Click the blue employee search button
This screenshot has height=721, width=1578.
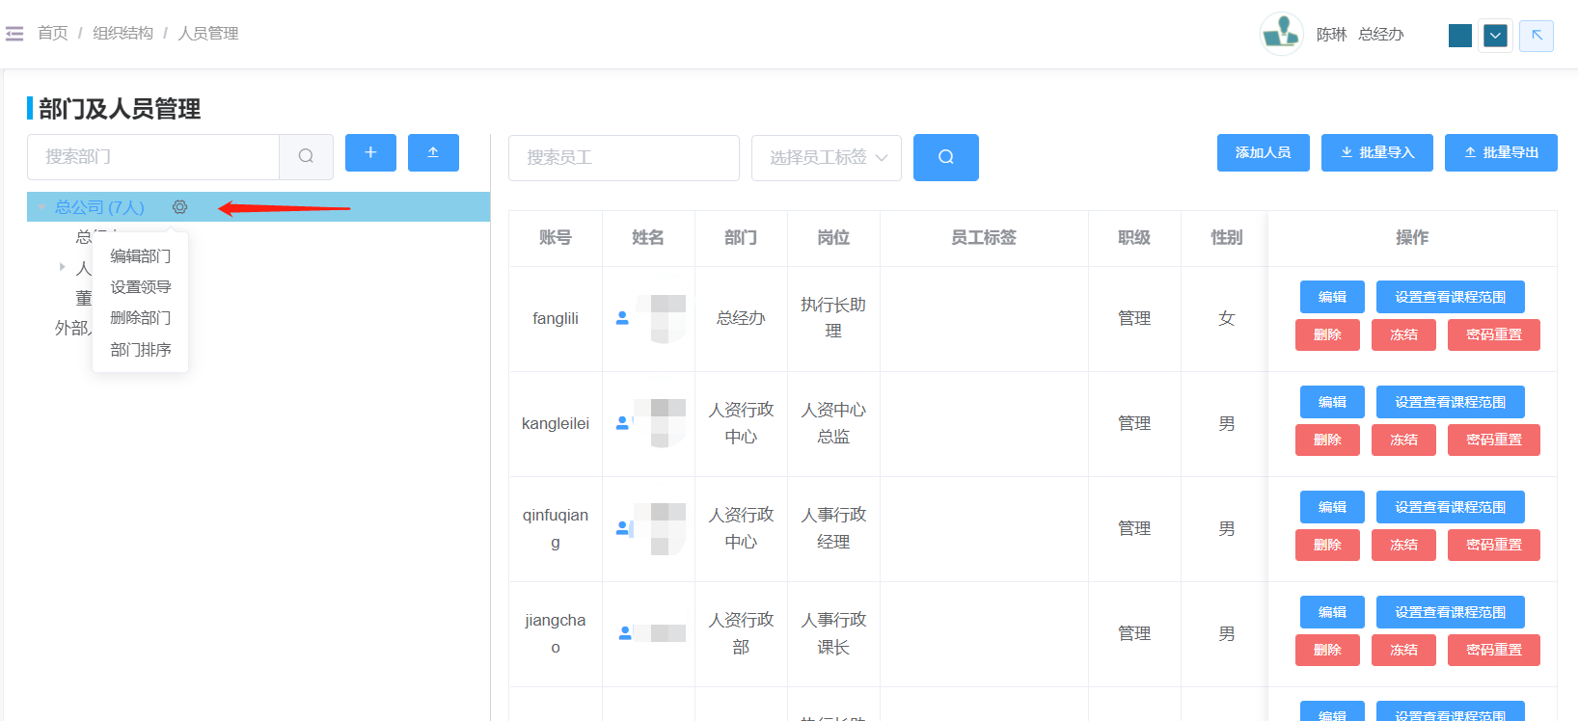pyautogui.click(x=945, y=157)
